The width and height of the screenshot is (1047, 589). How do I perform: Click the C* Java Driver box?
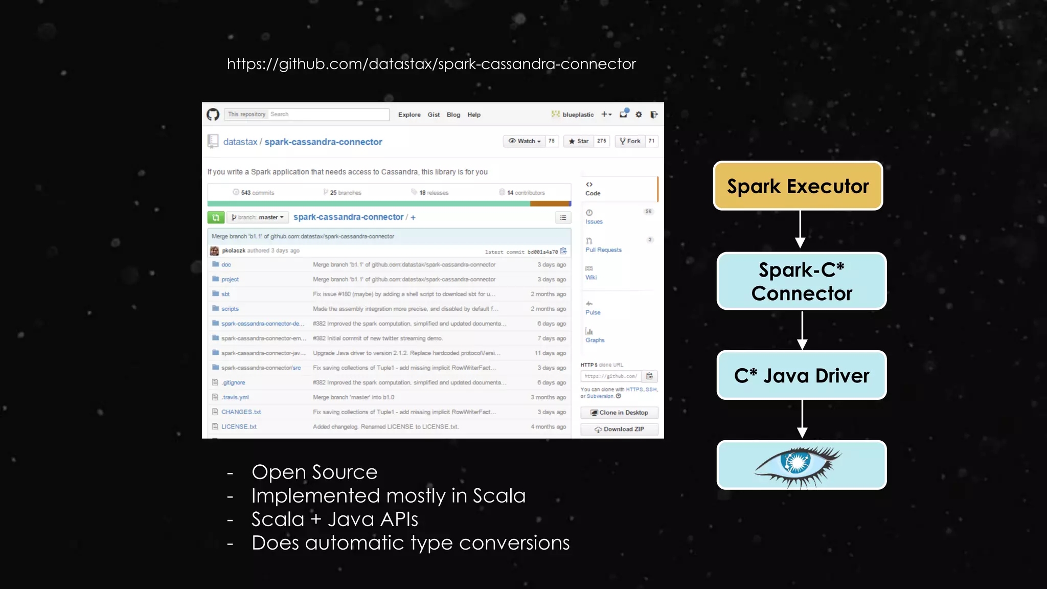tap(802, 375)
